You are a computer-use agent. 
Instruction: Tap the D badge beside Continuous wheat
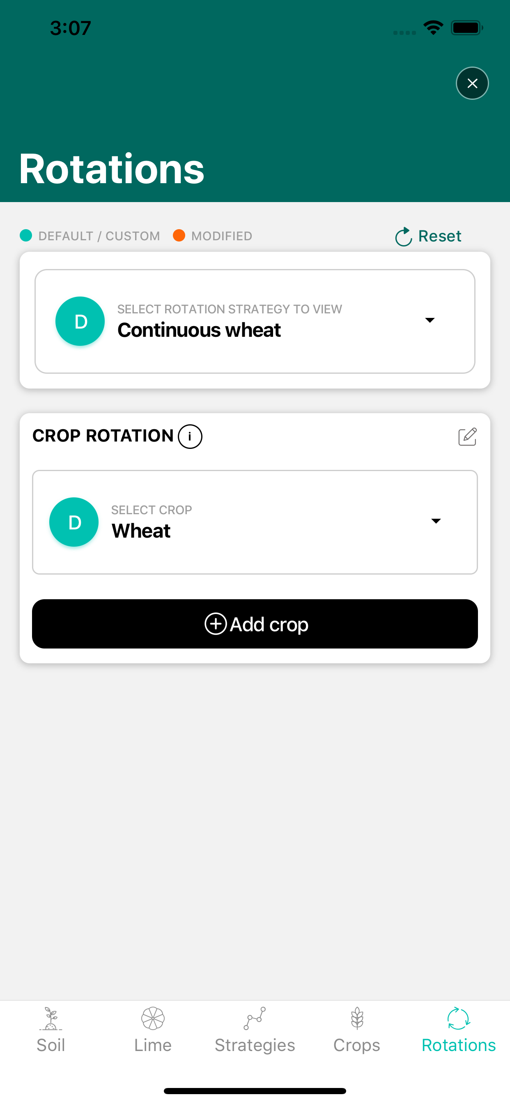click(80, 322)
